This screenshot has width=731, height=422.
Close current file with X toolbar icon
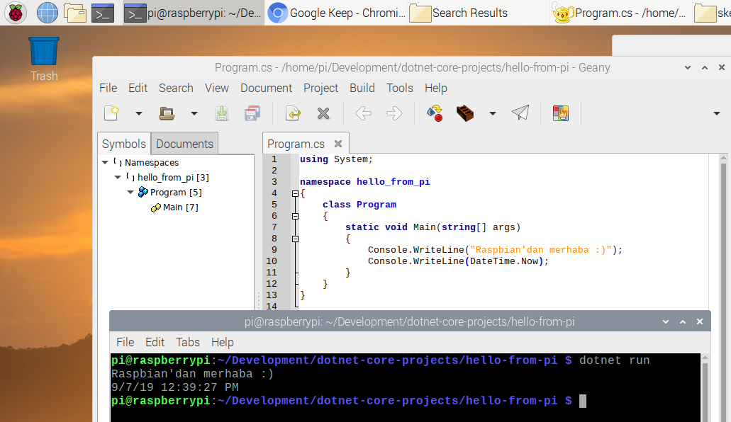pos(323,113)
